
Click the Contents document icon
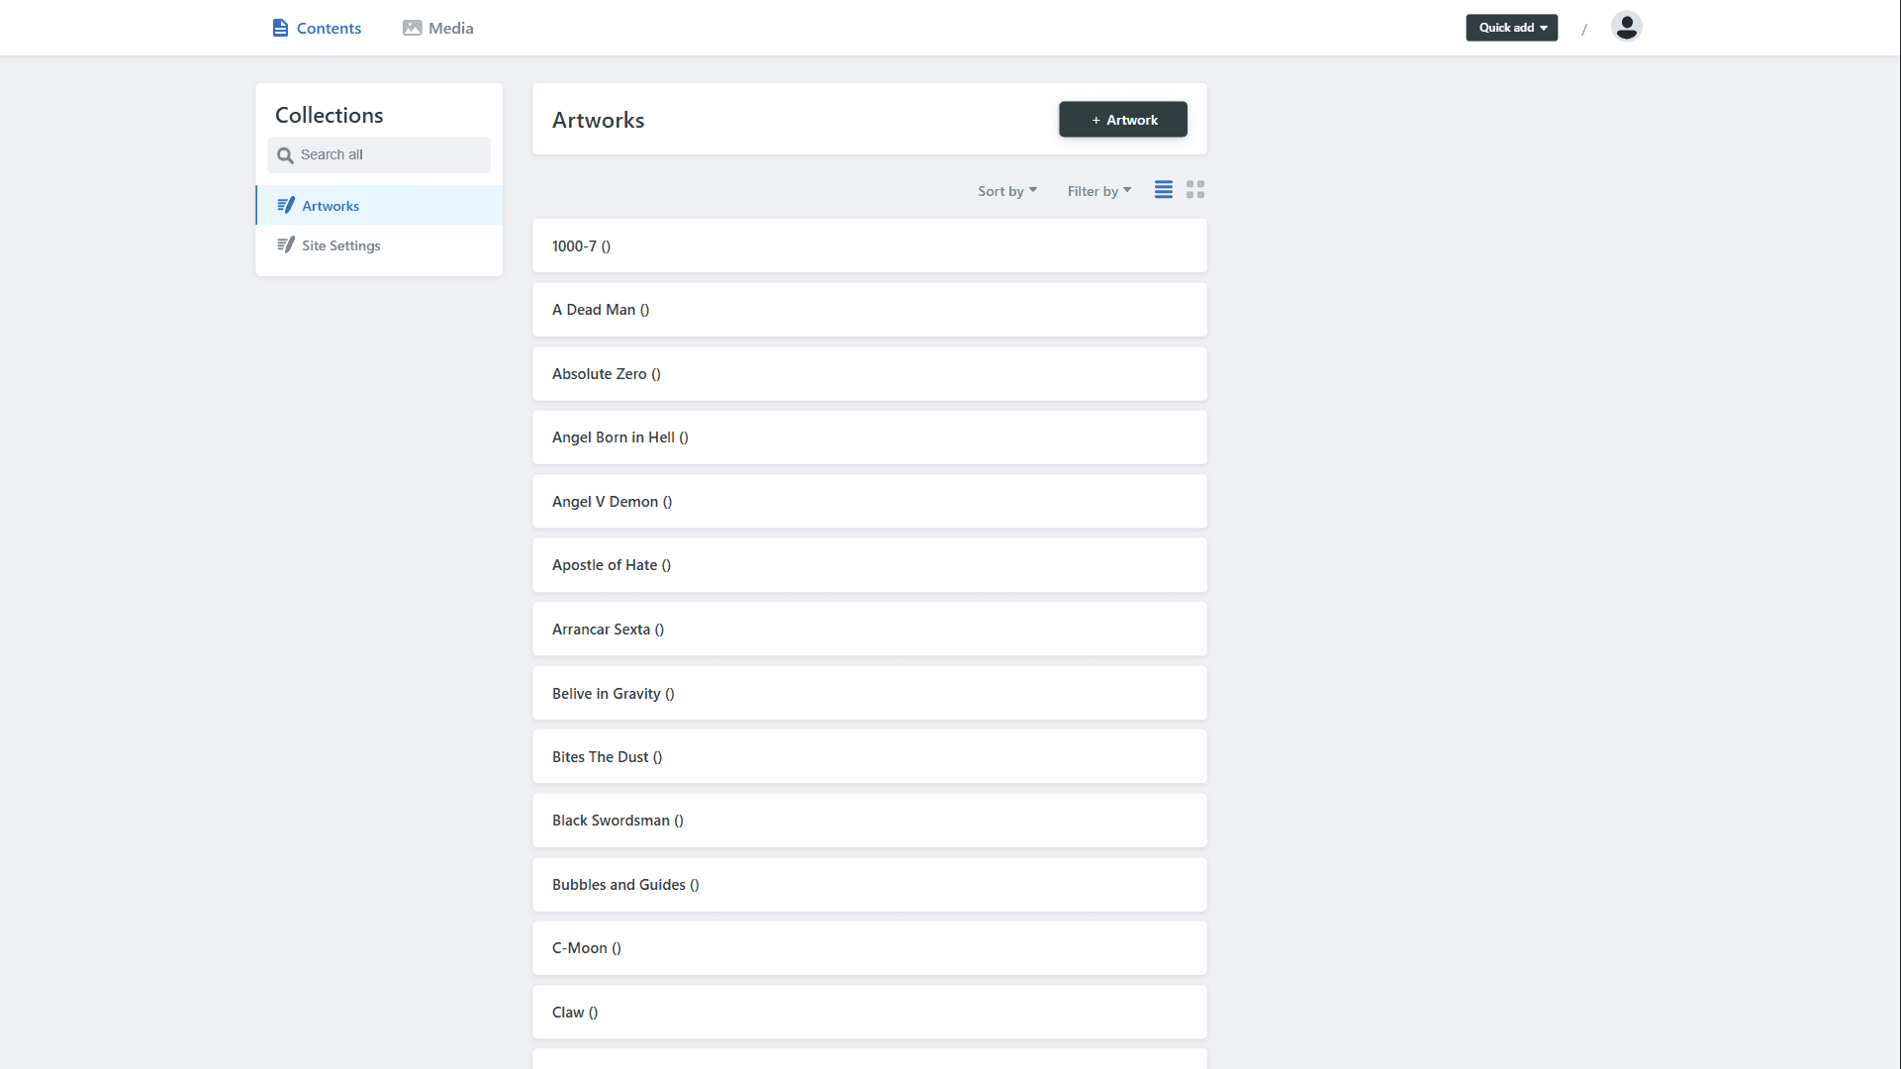pyautogui.click(x=280, y=28)
